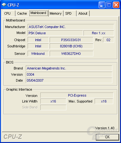Click the ASUSTeK Computer INC. manufacturer field
Viewport: 121px width, 143px height.
(71, 27)
